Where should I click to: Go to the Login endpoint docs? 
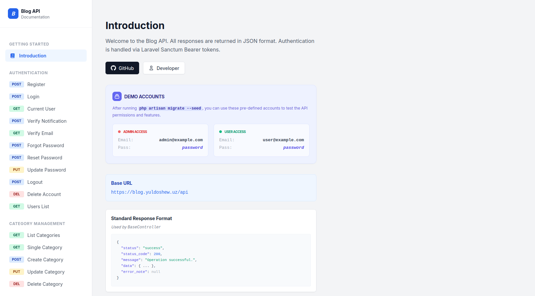[x=33, y=97]
